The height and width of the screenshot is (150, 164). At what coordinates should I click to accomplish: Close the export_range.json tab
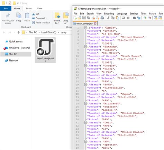95,24
